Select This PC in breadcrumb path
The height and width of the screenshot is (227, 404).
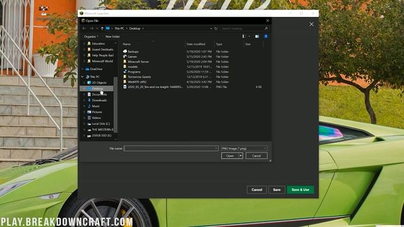[x=119, y=28]
